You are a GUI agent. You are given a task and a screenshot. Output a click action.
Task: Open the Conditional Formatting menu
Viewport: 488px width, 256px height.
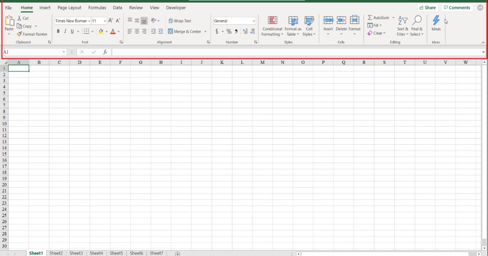point(272,26)
